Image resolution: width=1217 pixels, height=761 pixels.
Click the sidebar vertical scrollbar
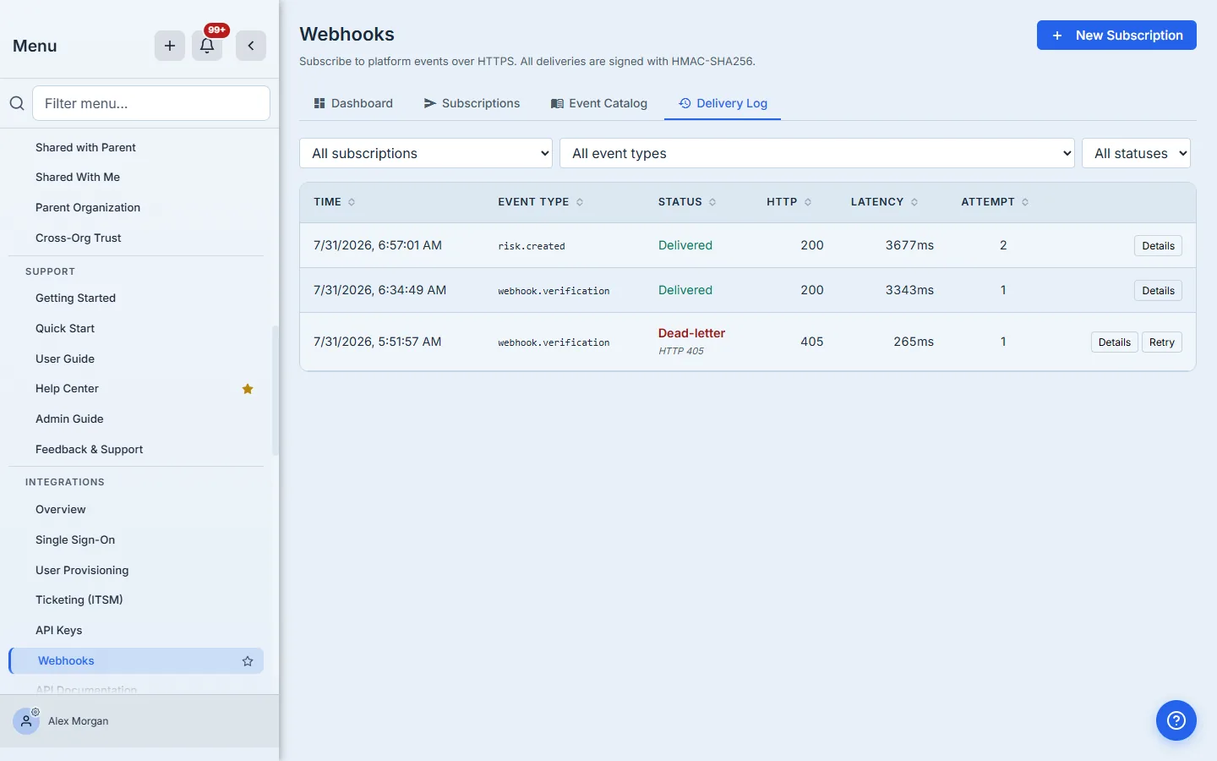275,391
